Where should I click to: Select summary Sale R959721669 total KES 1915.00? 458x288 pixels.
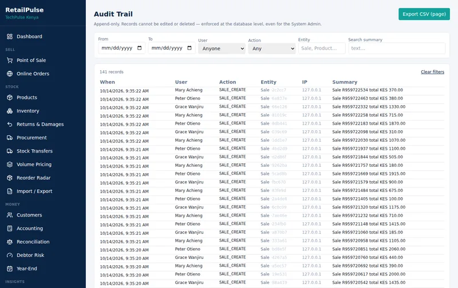pyautogui.click(x=369, y=174)
